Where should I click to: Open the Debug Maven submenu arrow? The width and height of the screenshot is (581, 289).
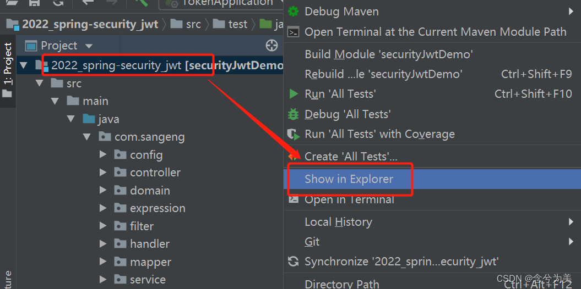click(x=571, y=12)
